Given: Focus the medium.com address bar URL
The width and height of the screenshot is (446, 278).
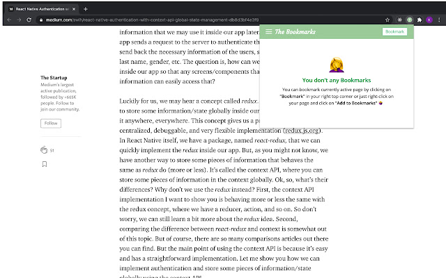Looking at the screenshot, I should pyautogui.click(x=152, y=20).
